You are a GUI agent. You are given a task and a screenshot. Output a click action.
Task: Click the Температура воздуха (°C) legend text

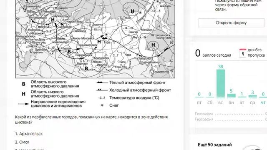134,98
